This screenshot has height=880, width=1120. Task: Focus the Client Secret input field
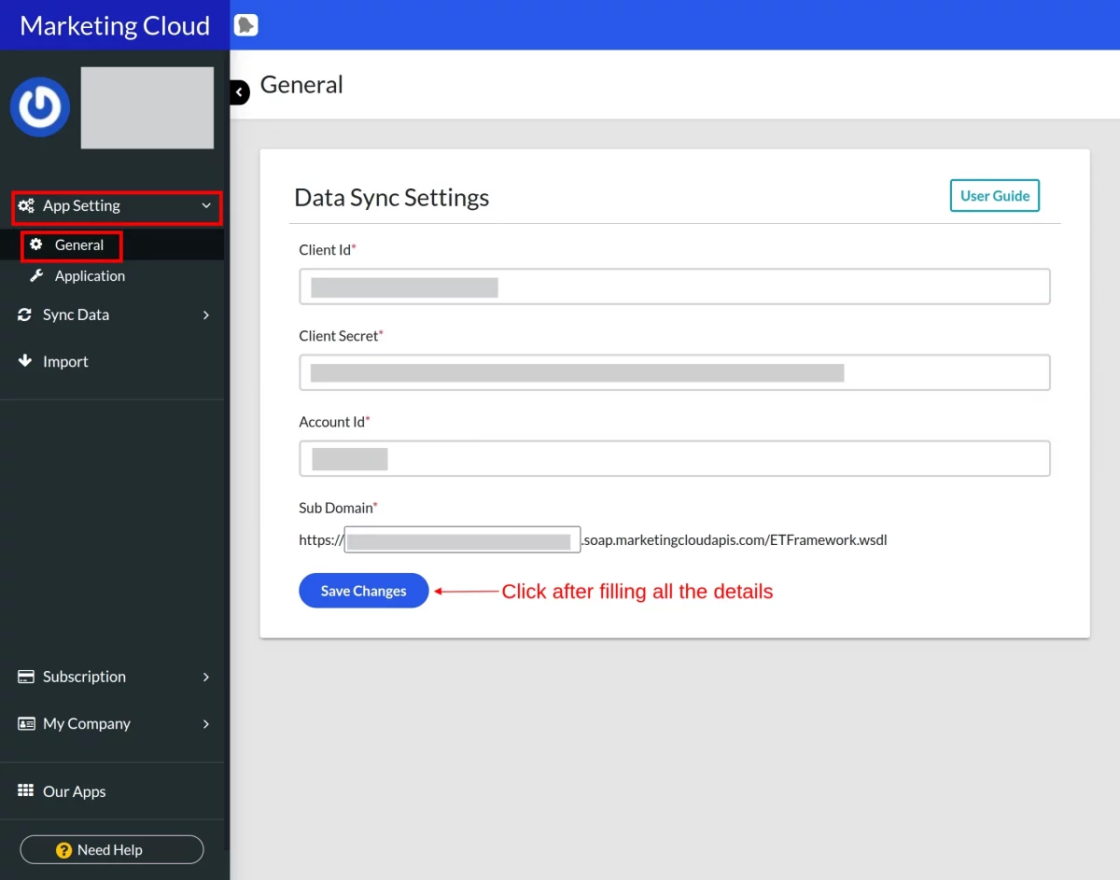(x=675, y=372)
